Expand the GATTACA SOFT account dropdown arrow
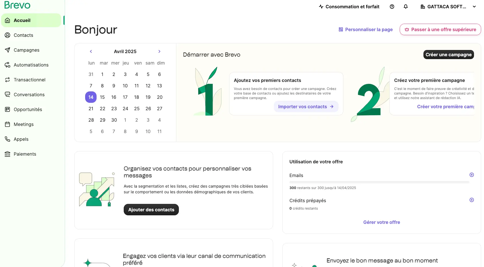 point(474,7)
